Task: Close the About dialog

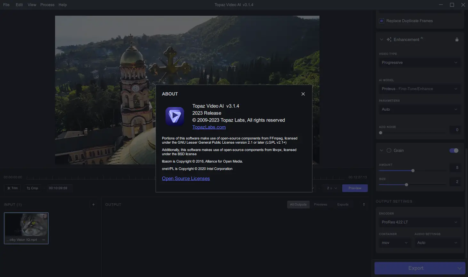Action: tap(303, 94)
